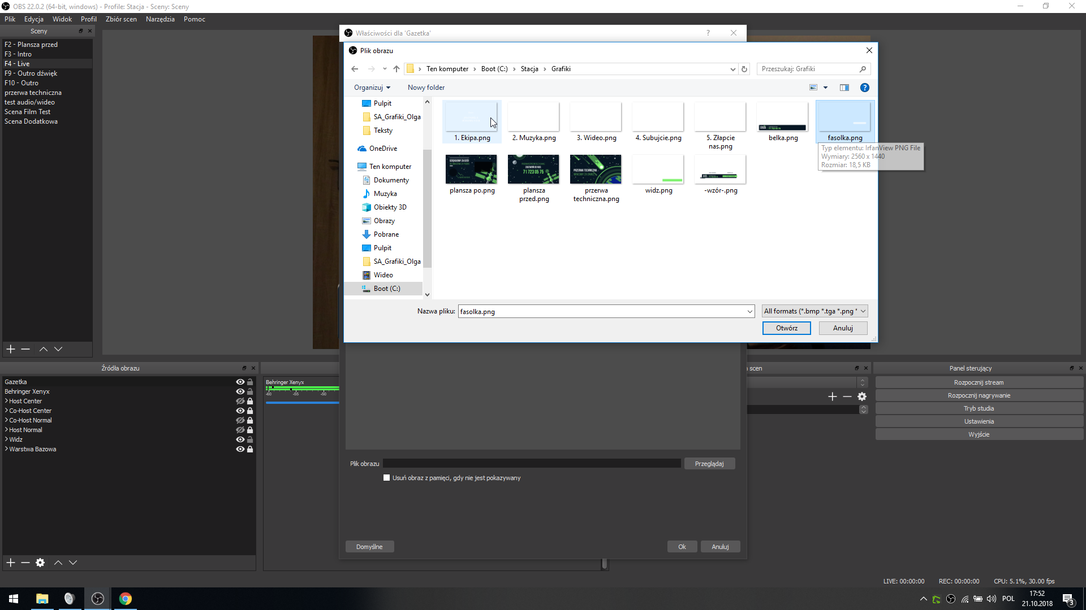This screenshot has height=610, width=1086.
Task: Expand the Warstwa Bazowa source group
Action: pyautogui.click(x=6, y=449)
